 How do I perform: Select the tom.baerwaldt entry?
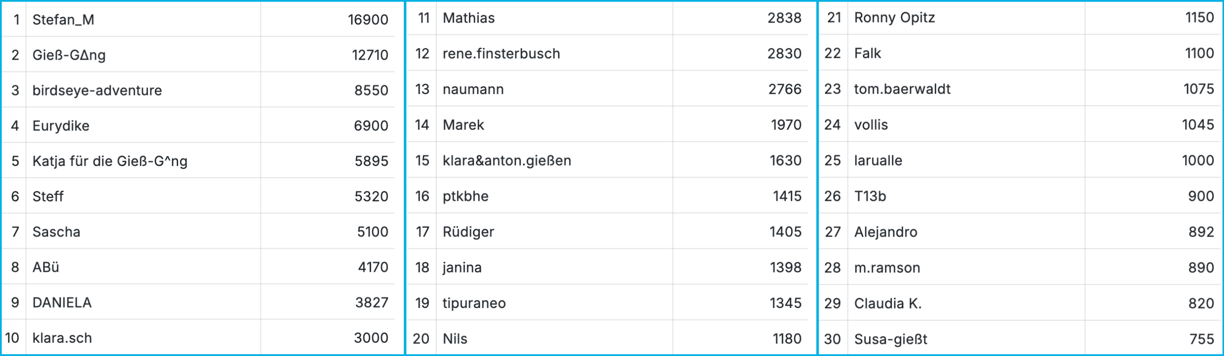click(x=902, y=89)
